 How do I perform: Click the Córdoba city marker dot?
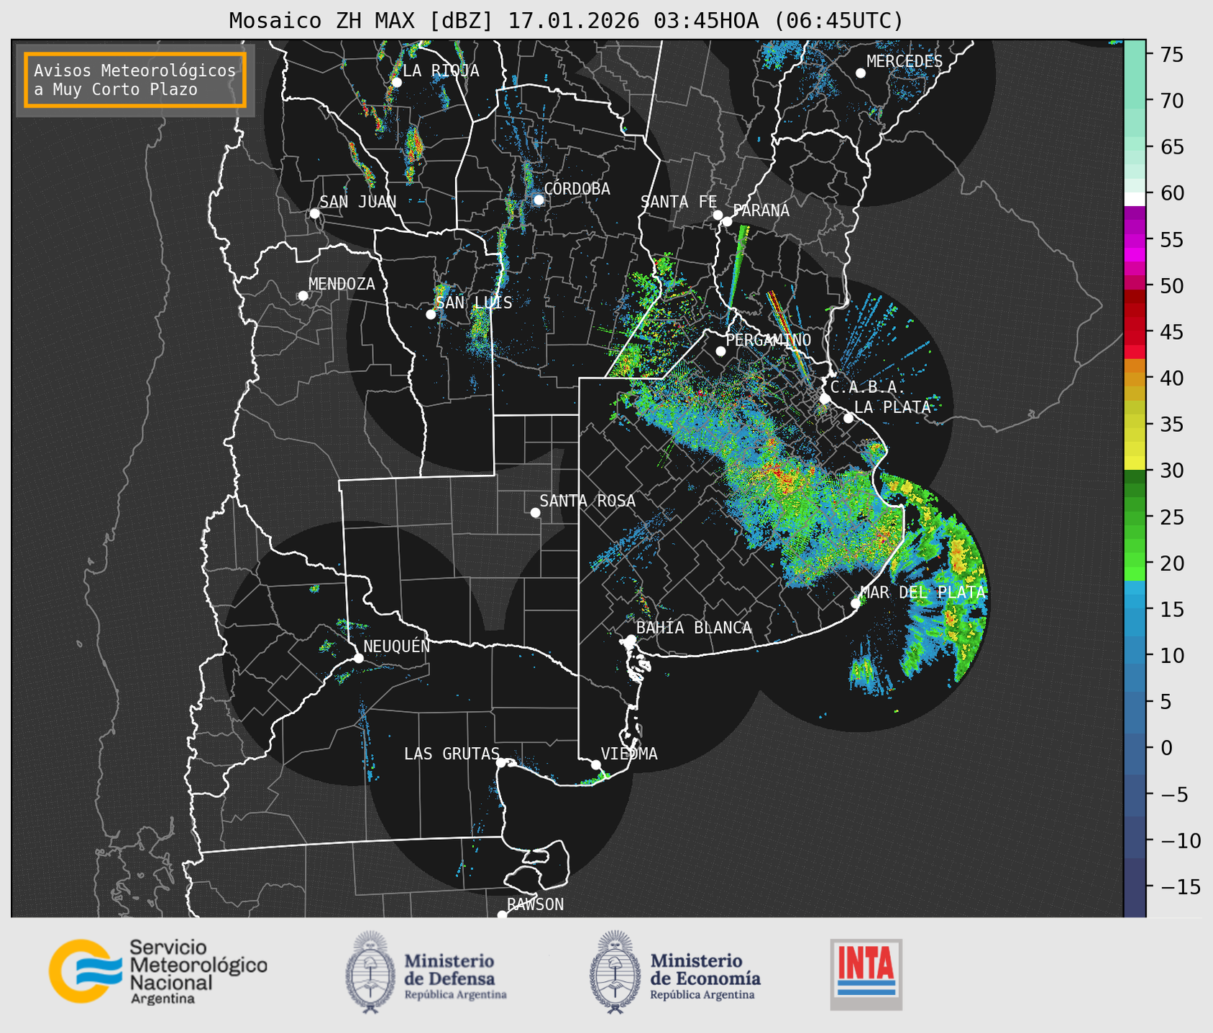[539, 200]
